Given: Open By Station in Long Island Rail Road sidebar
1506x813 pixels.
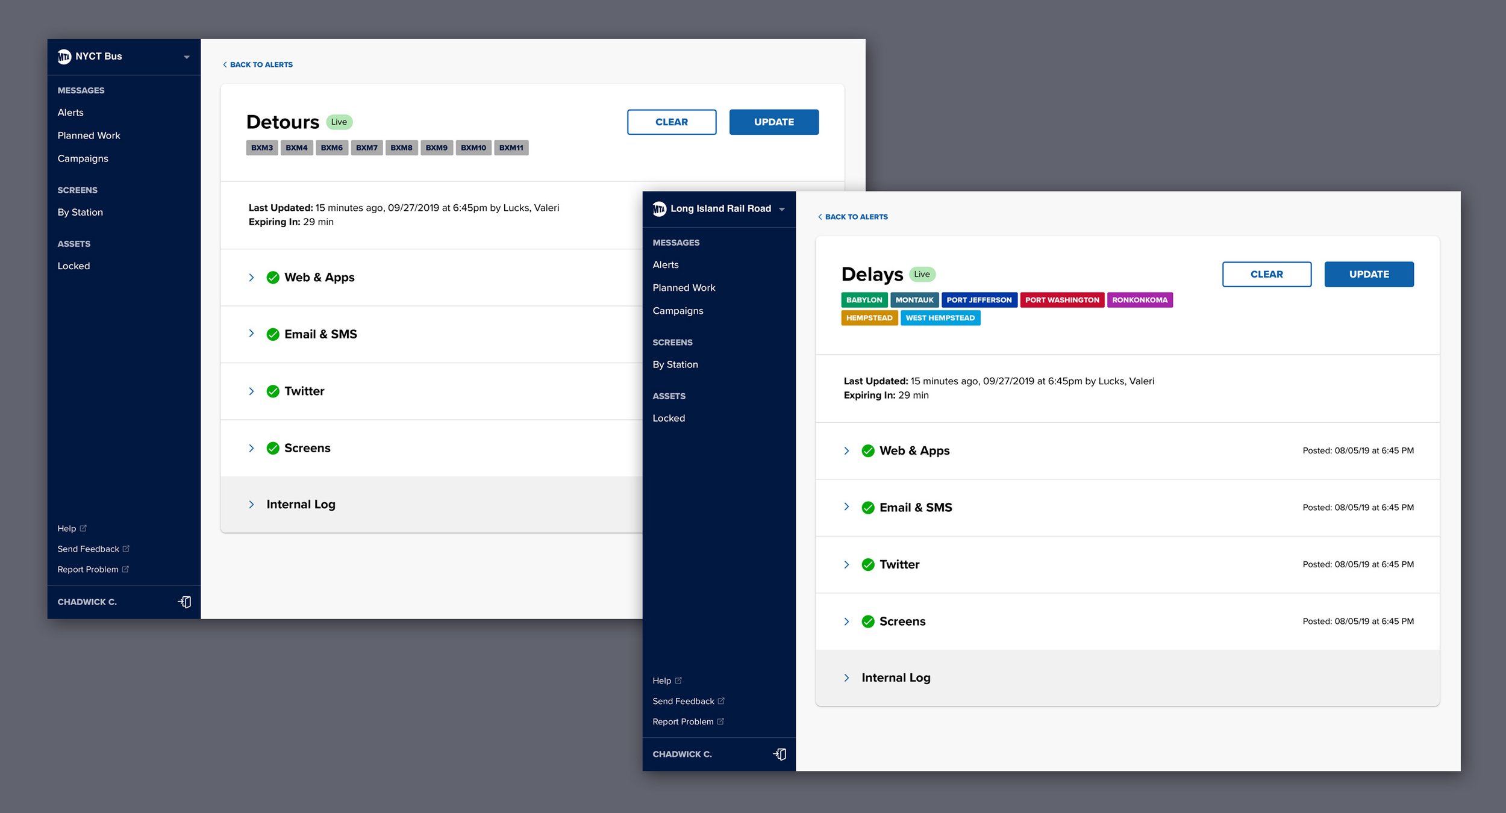Looking at the screenshot, I should (x=675, y=364).
